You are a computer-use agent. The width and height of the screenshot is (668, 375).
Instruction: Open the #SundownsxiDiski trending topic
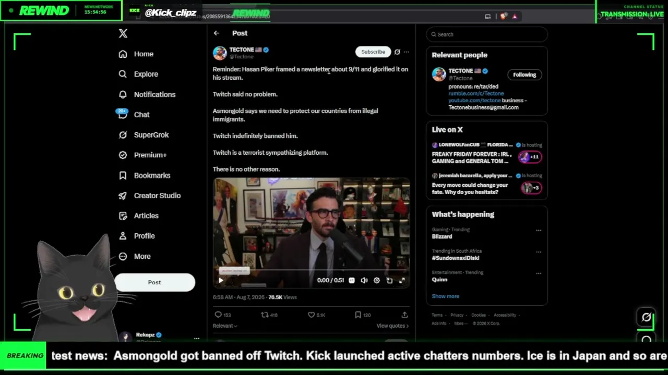coord(456,258)
